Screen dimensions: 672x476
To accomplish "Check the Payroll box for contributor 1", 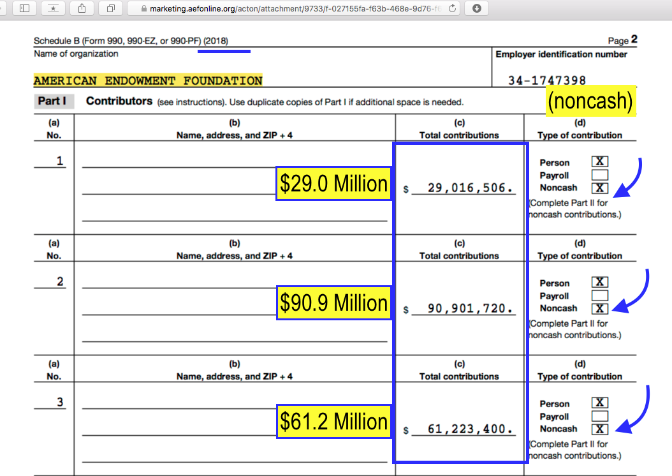I will [x=600, y=175].
